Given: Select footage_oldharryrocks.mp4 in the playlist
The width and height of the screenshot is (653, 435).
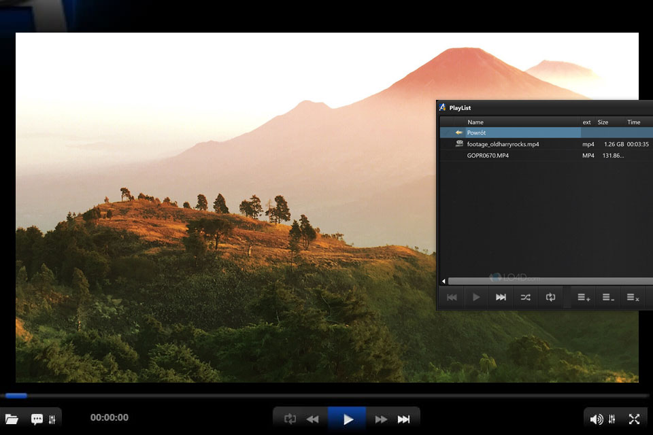Looking at the screenshot, I should pyautogui.click(x=546, y=144).
